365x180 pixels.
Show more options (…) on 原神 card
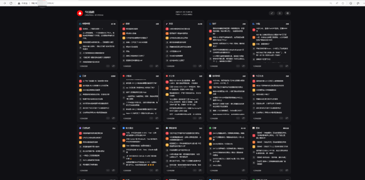tap(281, 171)
